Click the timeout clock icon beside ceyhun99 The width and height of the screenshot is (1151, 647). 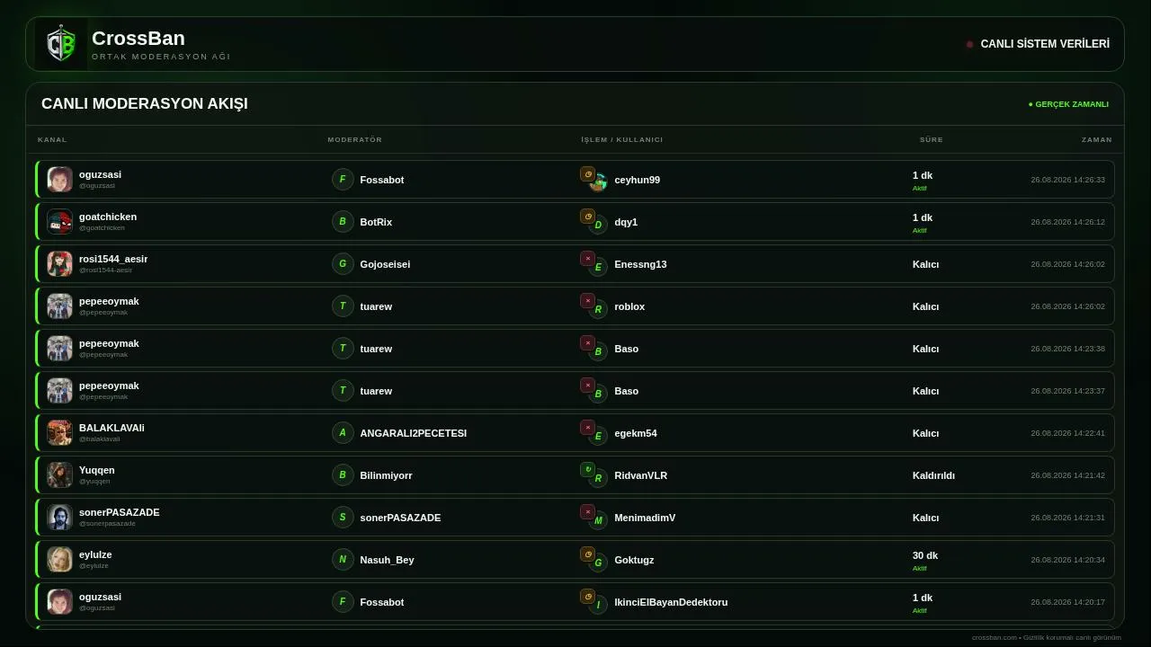point(587,174)
